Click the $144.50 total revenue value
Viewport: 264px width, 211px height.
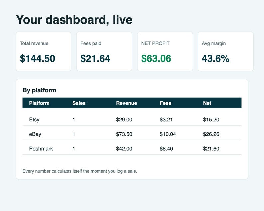tap(37, 58)
